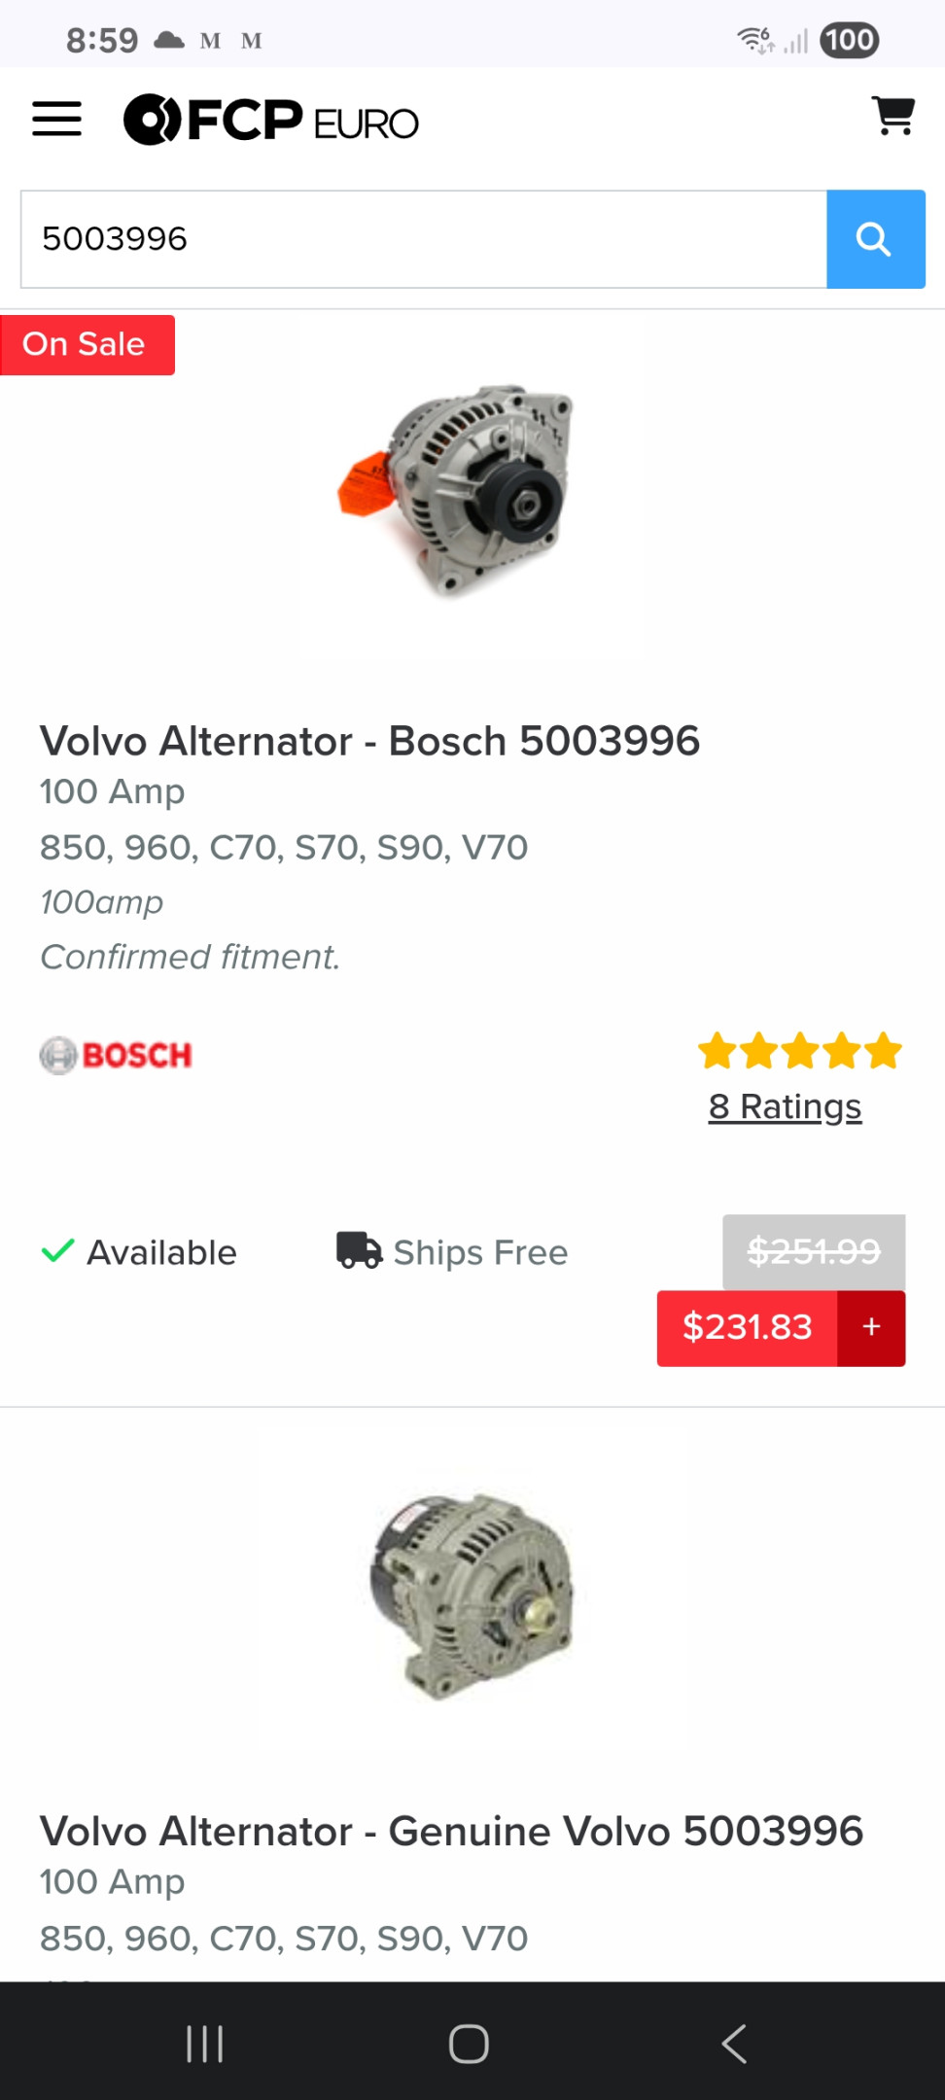The height and width of the screenshot is (2100, 945).
Task: Tap the Android recent apps button
Action: point(205,2044)
